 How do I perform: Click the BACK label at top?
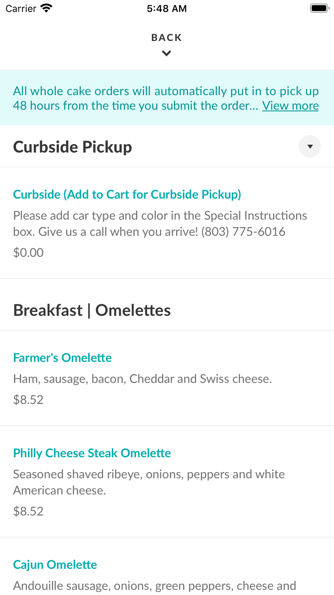click(166, 37)
